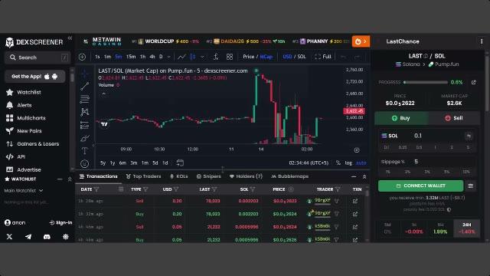Open the PHANNY trending token
Viewport: 490px width, 276px height.
[x=320, y=41]
